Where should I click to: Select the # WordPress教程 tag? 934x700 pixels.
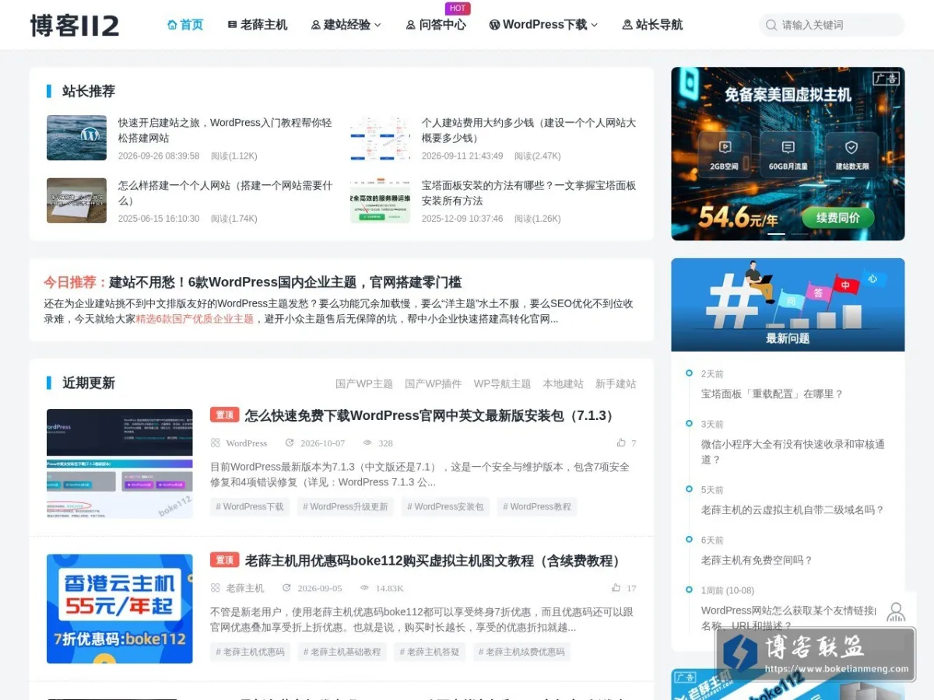537,507
